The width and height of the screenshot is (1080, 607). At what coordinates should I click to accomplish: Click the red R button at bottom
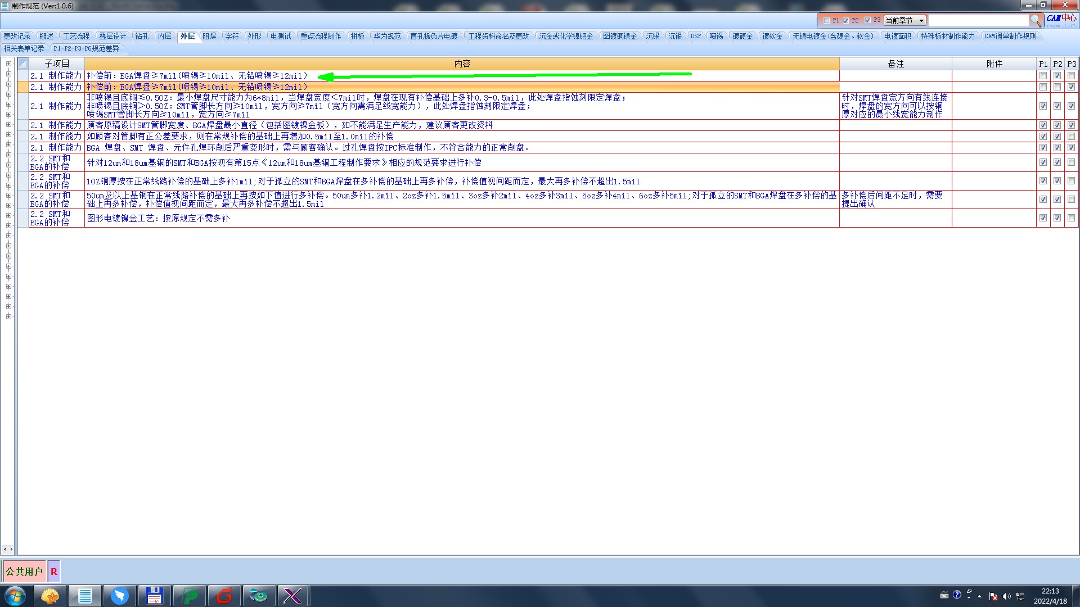54,572
